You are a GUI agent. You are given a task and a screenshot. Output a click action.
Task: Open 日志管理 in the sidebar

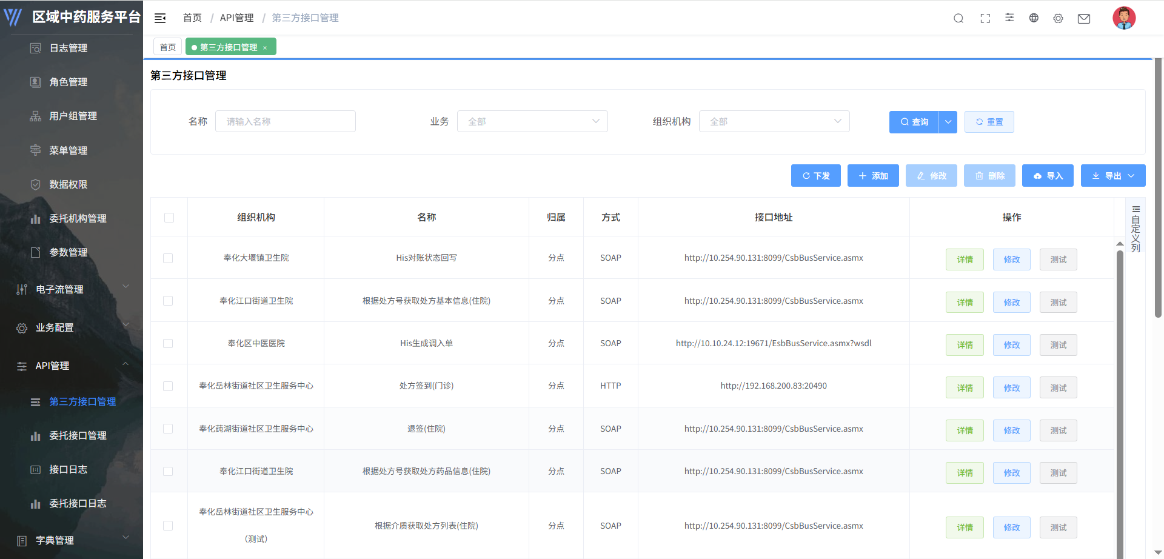coord(69,48)
